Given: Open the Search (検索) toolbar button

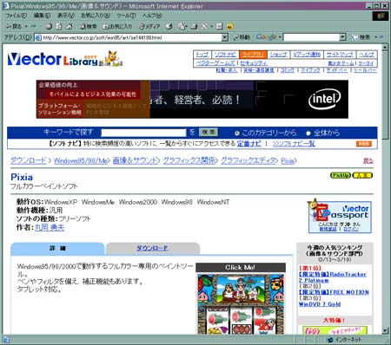Looking at the screenshot, I should [89, 27].
